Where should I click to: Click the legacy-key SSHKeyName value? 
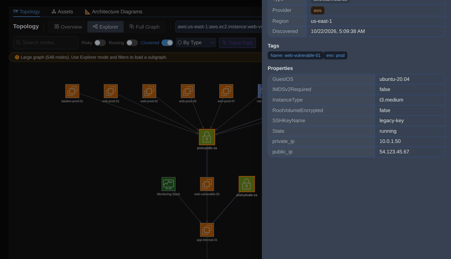[392, 121]
